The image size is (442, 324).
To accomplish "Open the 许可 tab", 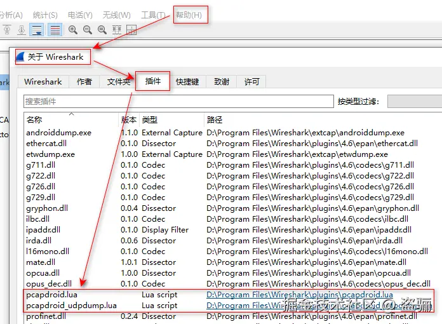I will click(251, 82).
